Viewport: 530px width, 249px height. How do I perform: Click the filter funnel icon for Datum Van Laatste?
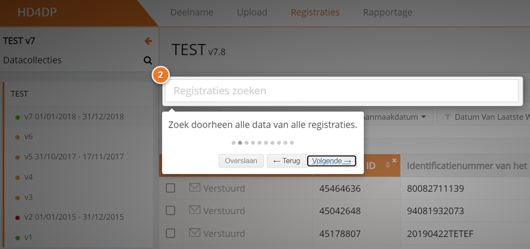click(x=448, y=117)
